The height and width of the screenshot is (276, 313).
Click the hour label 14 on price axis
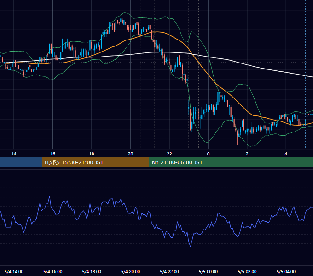(x=14, y=154)
